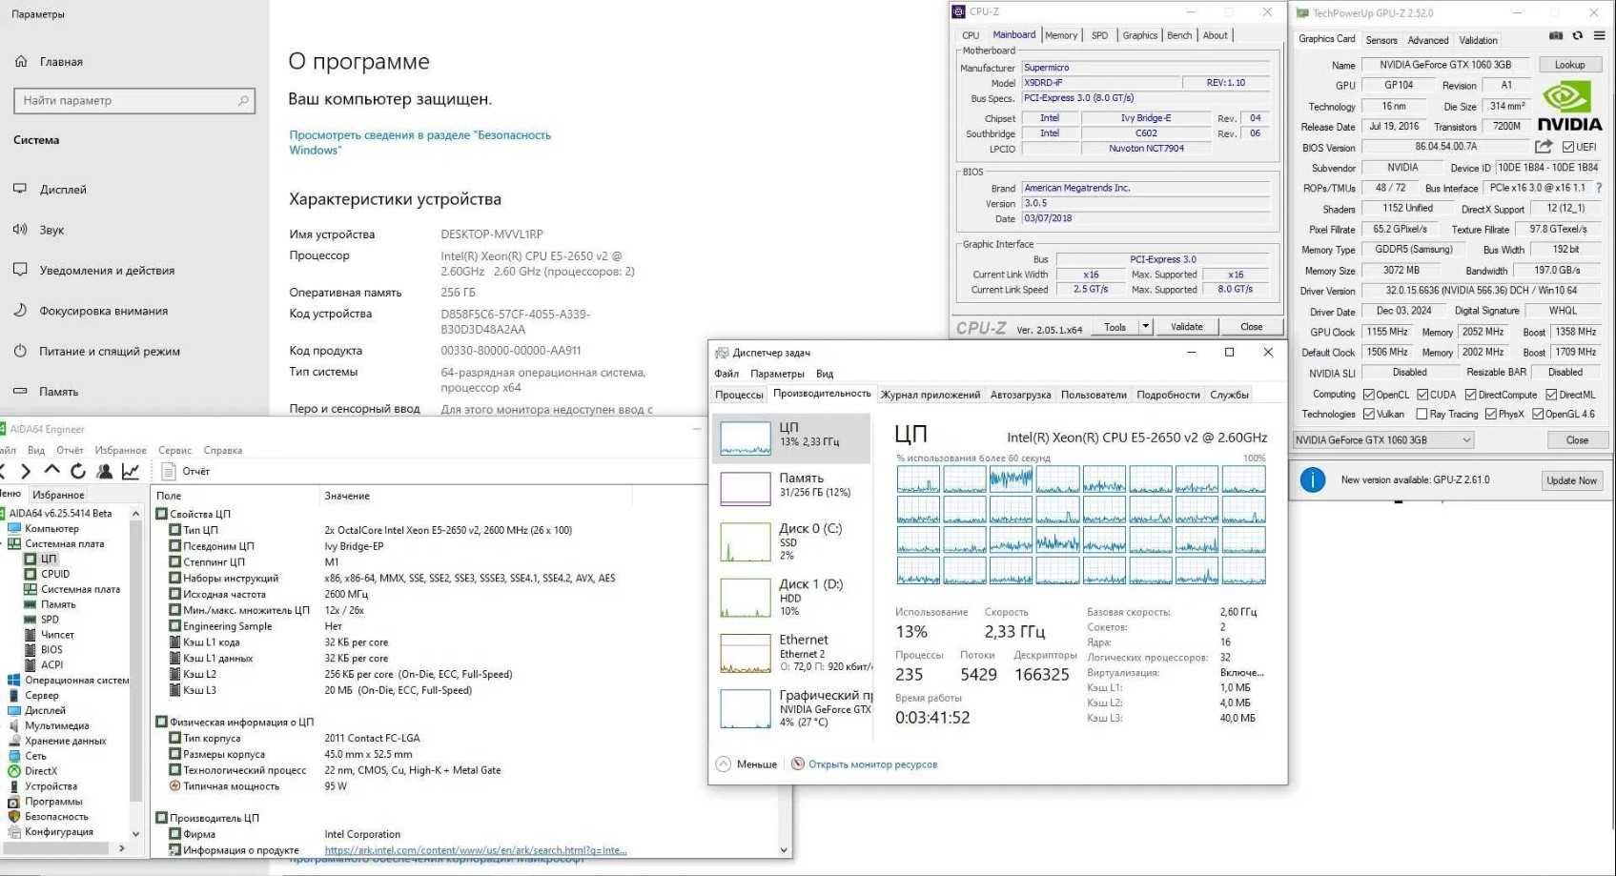1616x876 pixels.
Task: Toggle the OpenCL checkbox in GPU-Z
Action: tap(1369, 395)
